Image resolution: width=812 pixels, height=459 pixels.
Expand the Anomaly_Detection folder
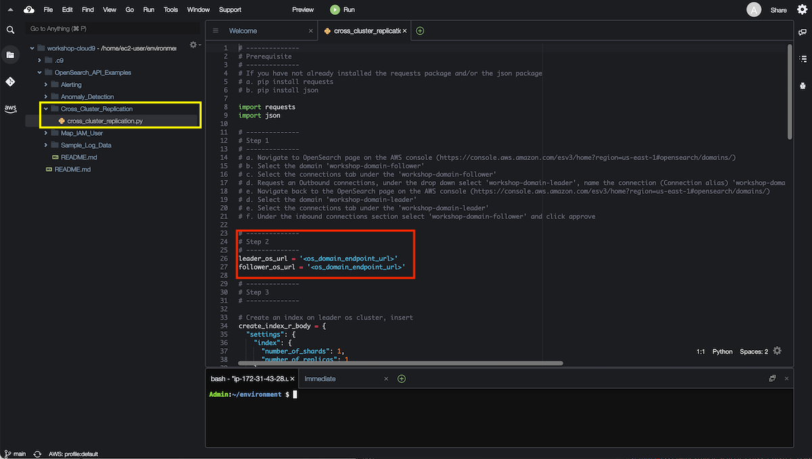coord(46,97)
